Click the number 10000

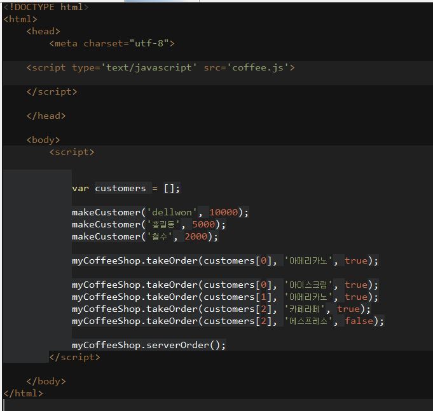click(224, 212)
